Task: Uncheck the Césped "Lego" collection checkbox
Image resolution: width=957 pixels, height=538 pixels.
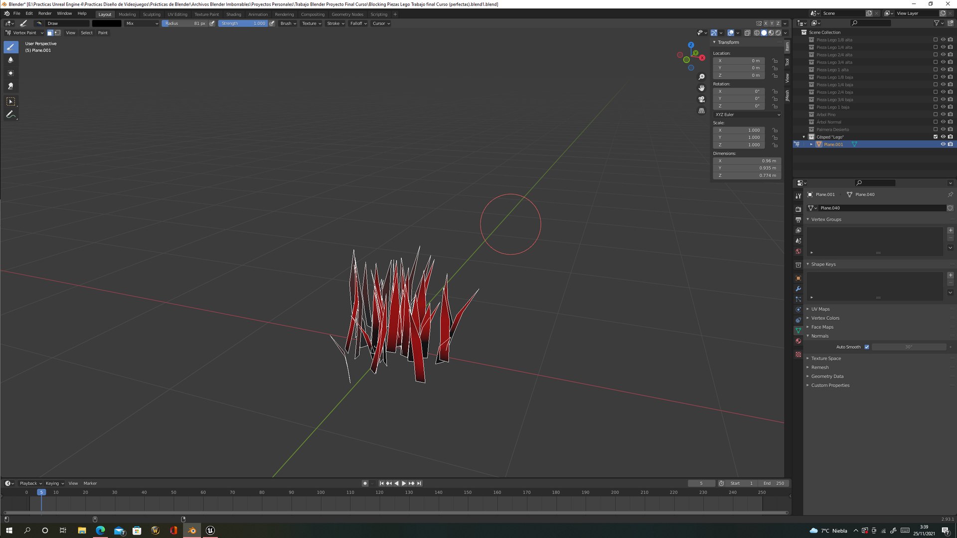Action: 935,137
